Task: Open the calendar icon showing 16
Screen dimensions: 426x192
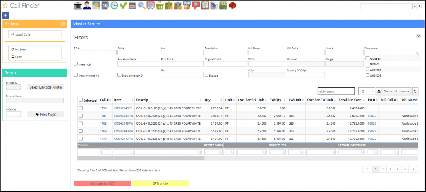Action: pos(105,6)
